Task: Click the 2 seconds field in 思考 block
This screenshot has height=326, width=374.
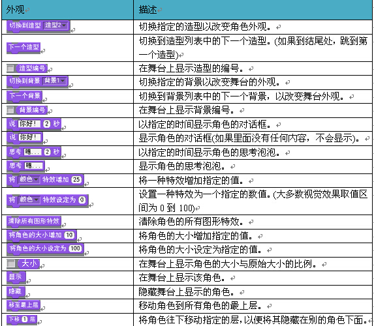Action: [47, 152]
